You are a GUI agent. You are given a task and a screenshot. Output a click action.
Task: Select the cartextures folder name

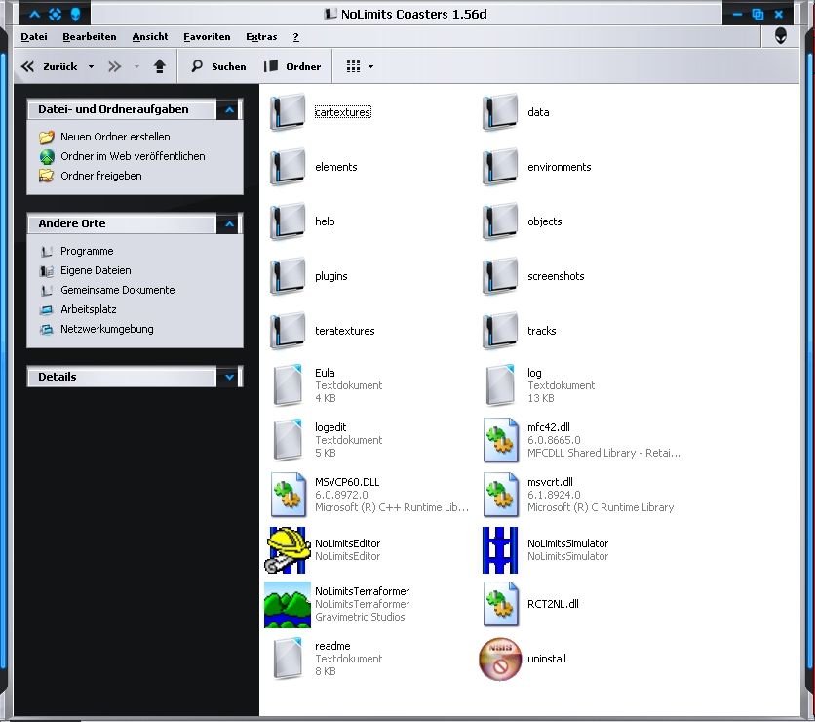343,112
